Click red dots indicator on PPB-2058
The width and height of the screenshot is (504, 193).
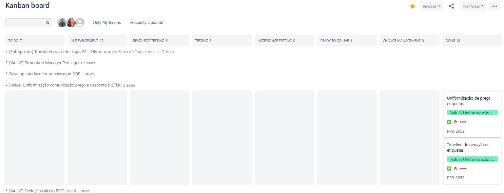click(463, 168)
